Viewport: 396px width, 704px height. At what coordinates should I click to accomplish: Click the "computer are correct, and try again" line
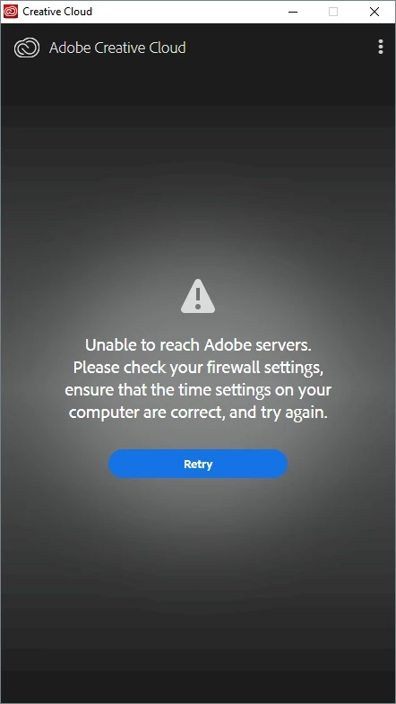click(x=198, y=413)
